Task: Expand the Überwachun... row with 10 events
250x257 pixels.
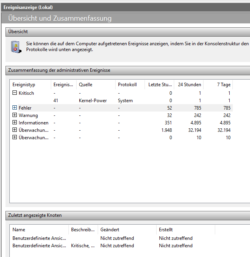Action: tap(14, 137)
